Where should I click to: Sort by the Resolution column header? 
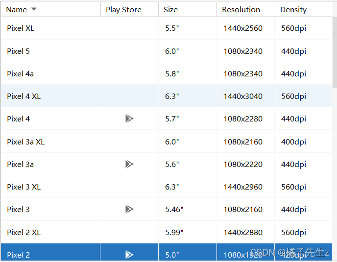click(246, 9)
